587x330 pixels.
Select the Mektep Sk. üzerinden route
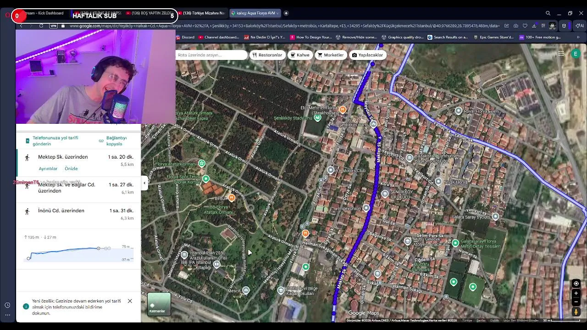pos(78,163)
